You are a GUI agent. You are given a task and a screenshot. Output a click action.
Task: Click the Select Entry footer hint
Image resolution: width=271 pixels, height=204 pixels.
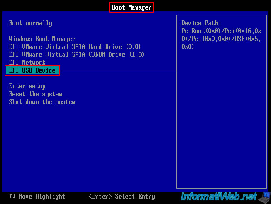[x=122, y=197]
